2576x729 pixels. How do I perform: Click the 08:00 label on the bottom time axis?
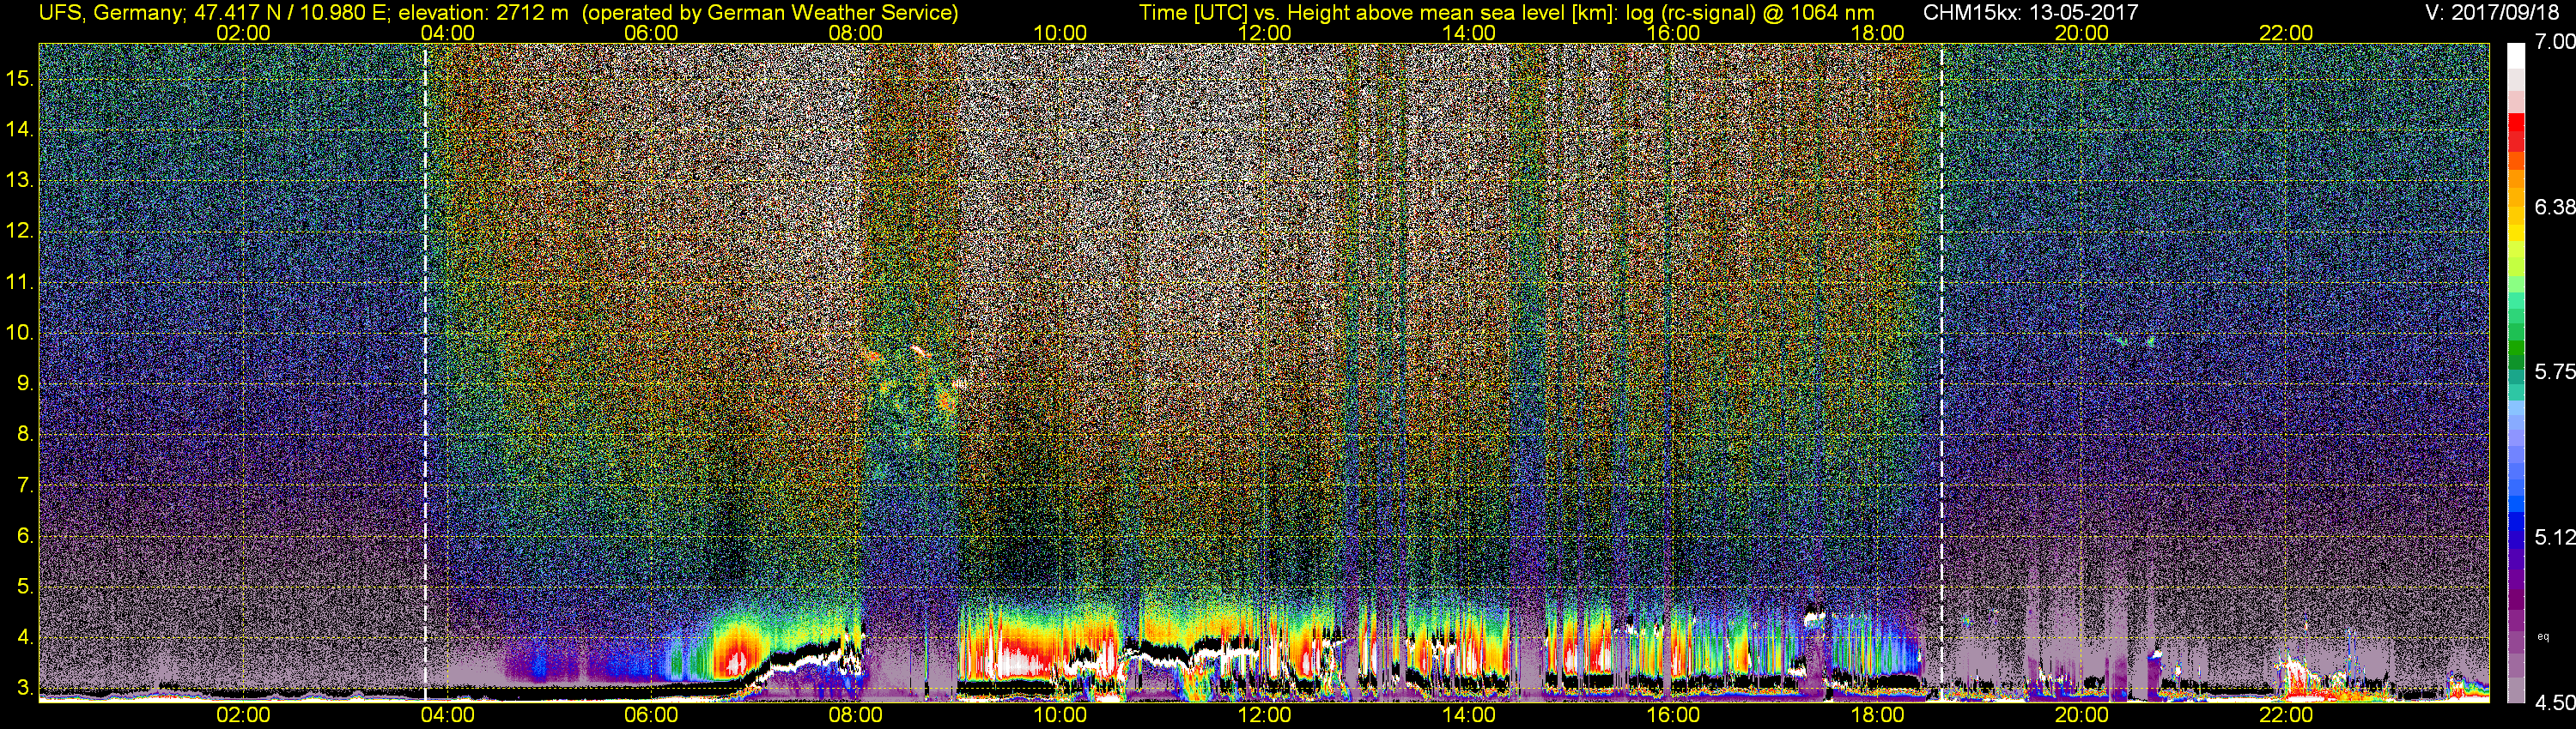(856, 715)
